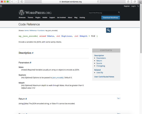Go back with the Safari back arrow

(x=12, y=2)
